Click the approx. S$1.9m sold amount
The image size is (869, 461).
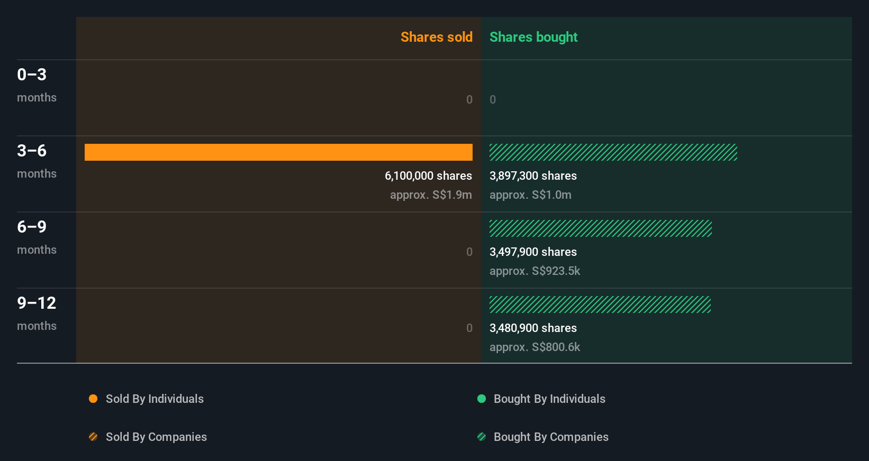coord(431,195)
